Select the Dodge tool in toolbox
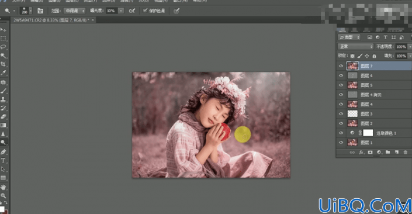412x214 pixels. pyautogui.click(x=3, y=143)
